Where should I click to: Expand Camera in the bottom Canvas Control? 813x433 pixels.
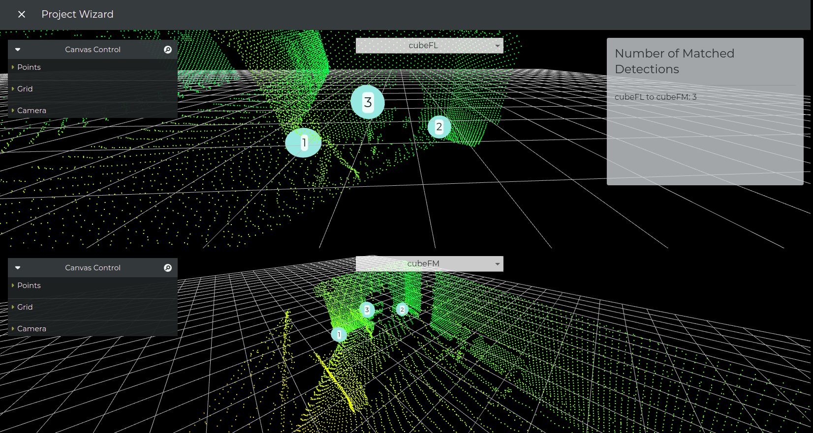(93, 329)
